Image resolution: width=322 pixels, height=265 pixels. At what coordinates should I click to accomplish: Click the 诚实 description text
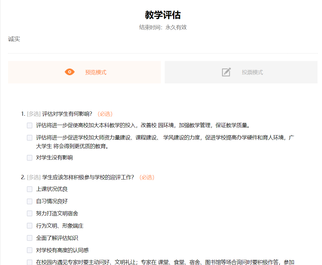coord(14,39)
